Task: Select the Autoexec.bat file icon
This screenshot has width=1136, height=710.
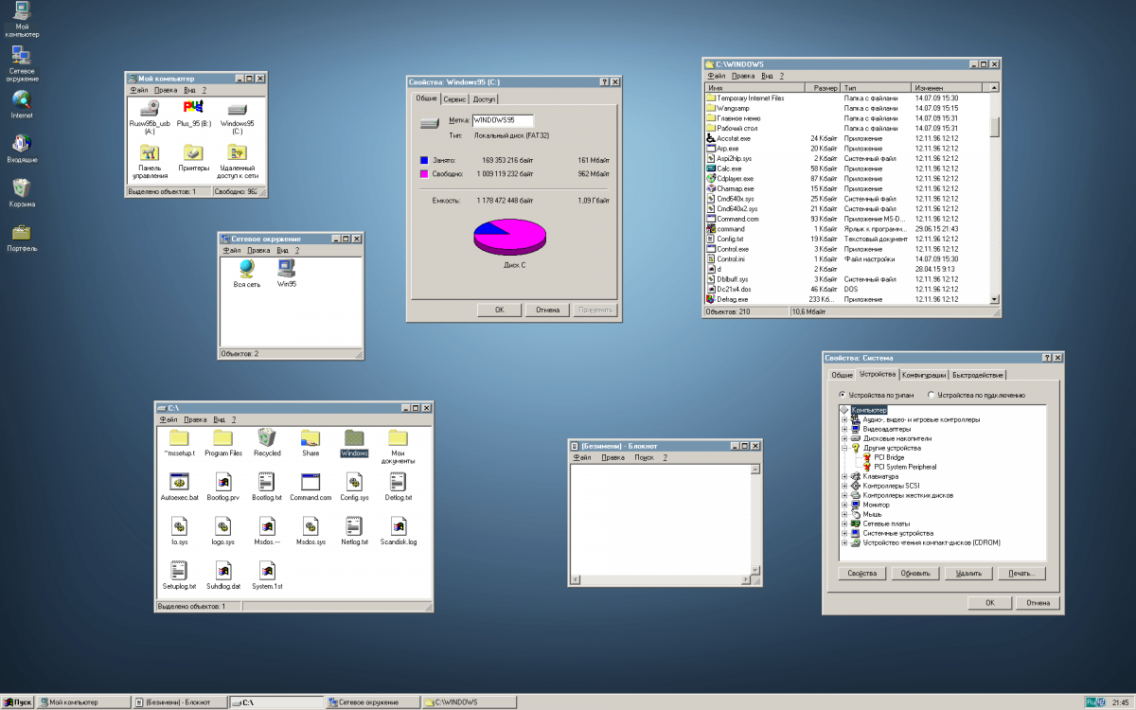Action: 179,481
